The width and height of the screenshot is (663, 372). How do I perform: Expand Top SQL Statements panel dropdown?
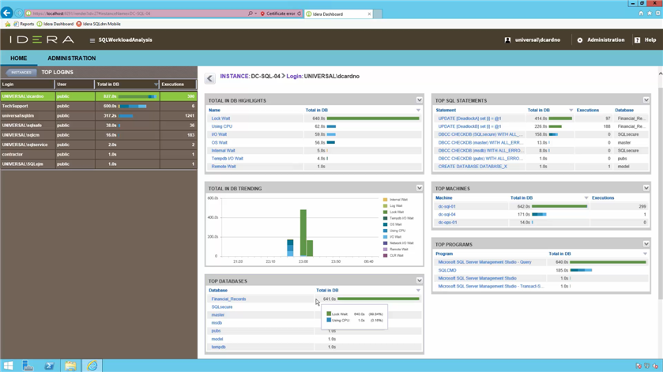point(646,100)
